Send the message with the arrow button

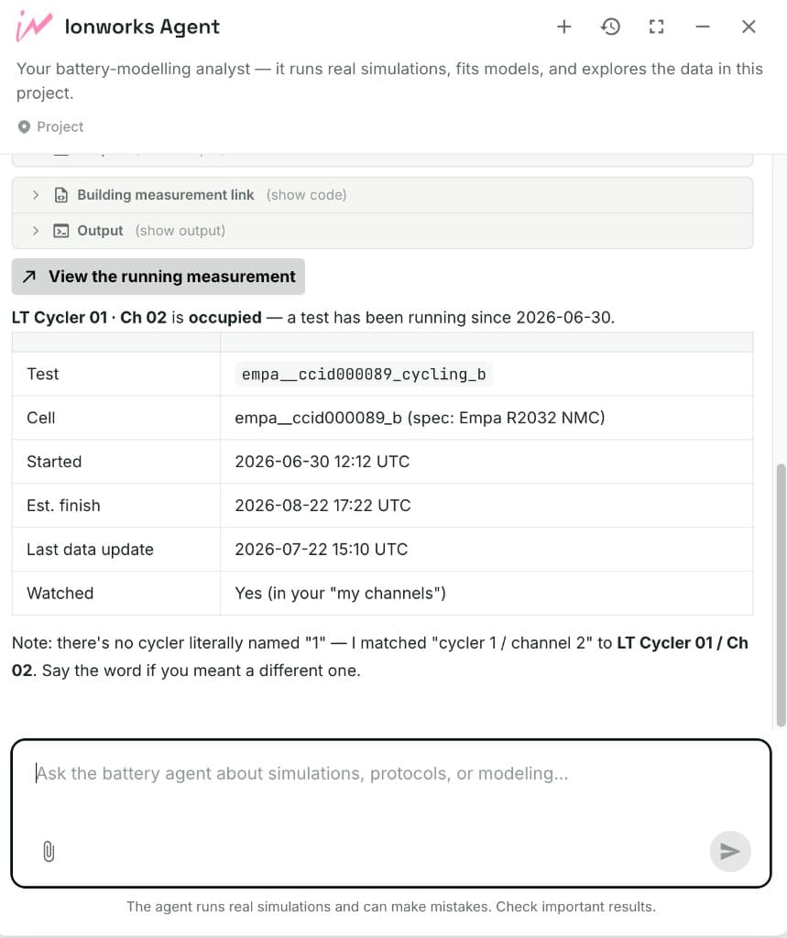729,851
